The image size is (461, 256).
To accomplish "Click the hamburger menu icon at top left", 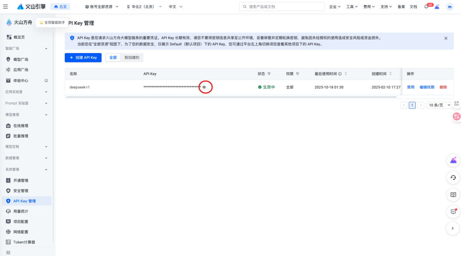I will tap(5, 6).
